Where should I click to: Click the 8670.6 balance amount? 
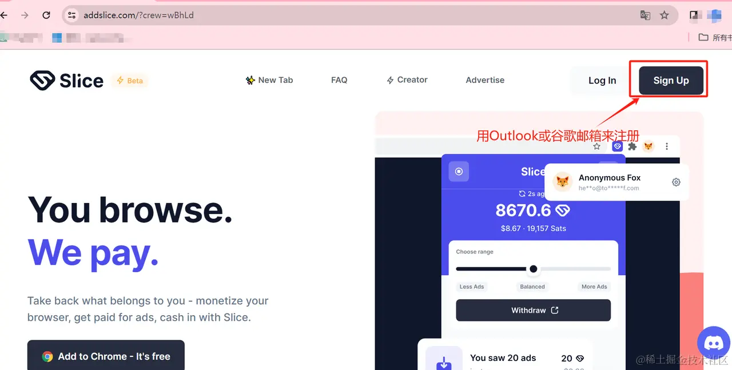pyautogui.click(x=523, y=210)
